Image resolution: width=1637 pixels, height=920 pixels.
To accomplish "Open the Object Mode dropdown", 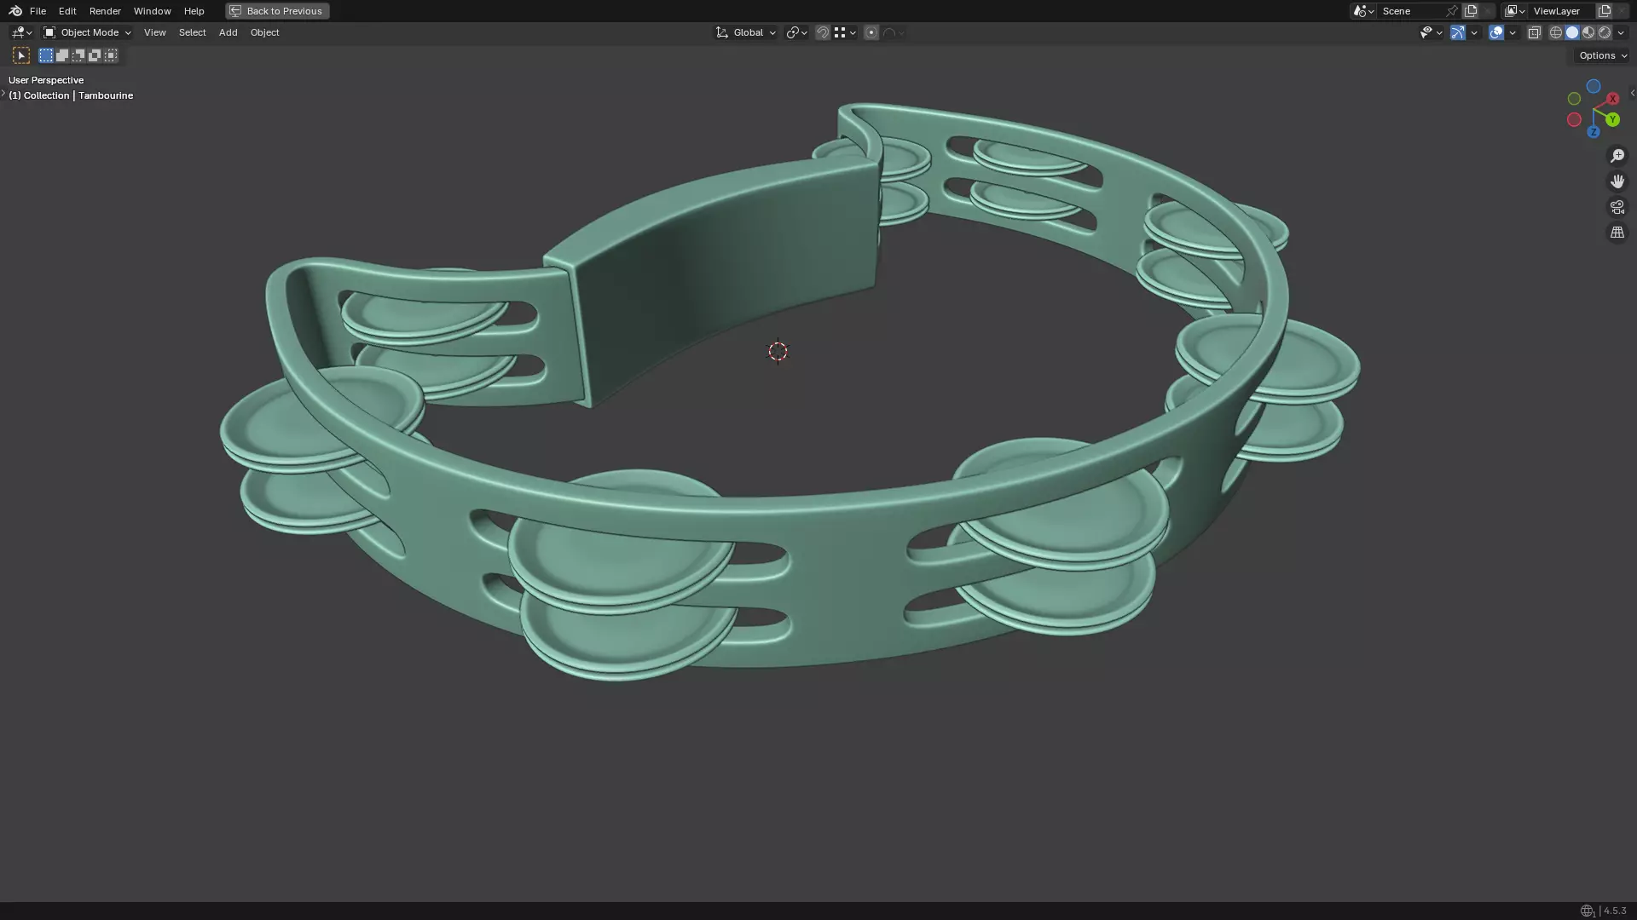I will click(87, 32).
